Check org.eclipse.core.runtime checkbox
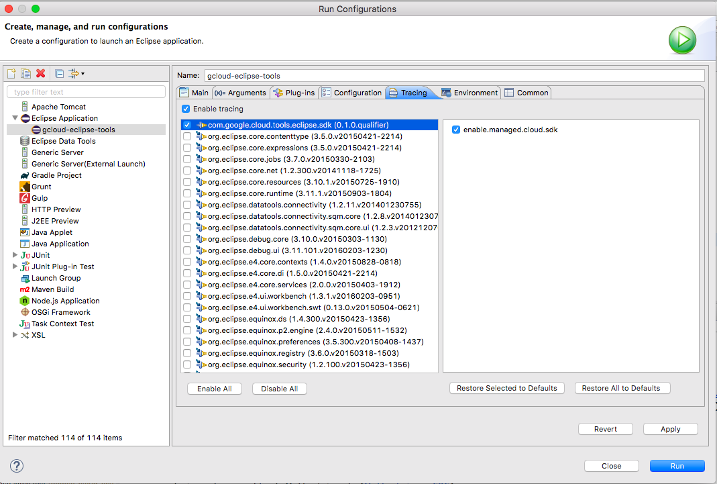This screenshot has width=717, height=484. coord(187,193)
